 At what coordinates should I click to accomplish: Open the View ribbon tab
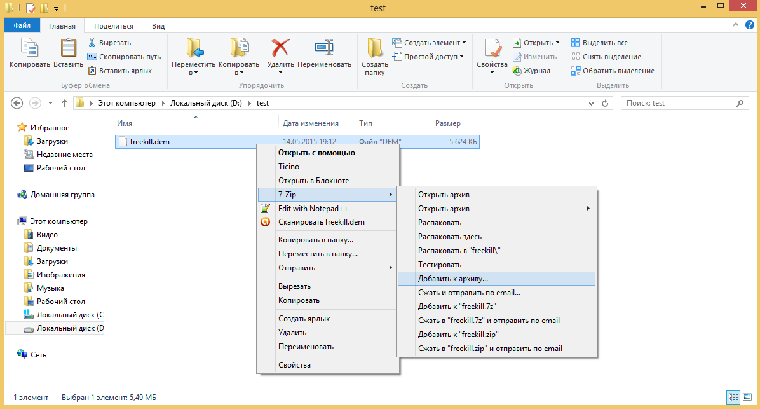click(x=158, y=26)
